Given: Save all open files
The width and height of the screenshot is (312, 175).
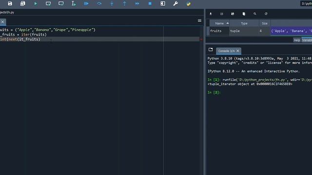Looking at the screenshot, I should tap(23, 3).
